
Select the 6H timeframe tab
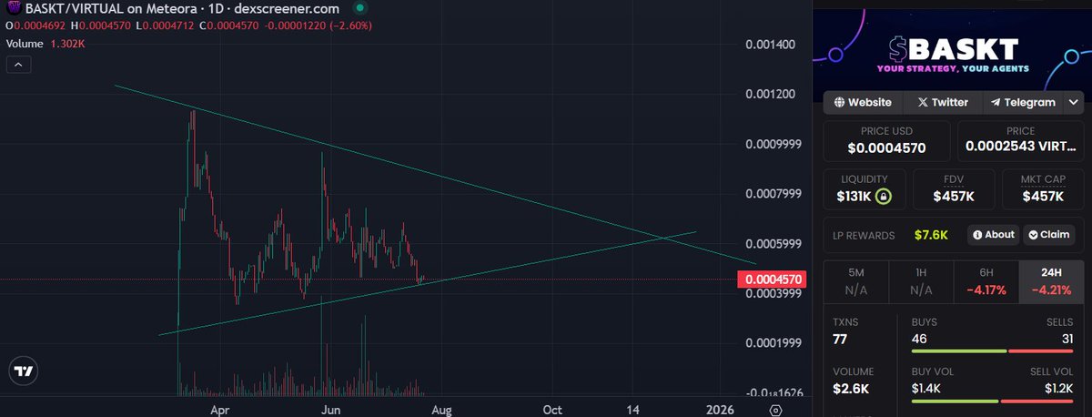click(x=986, y=283)
